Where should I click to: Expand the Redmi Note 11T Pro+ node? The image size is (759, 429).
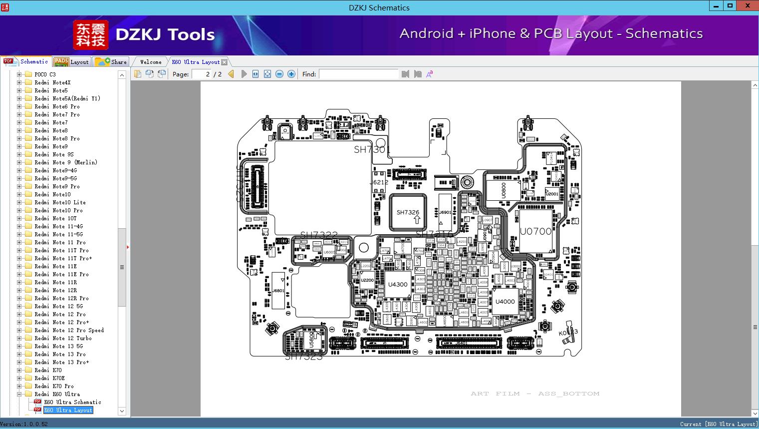coord(19,258)
